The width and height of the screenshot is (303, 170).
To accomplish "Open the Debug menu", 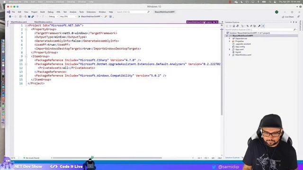I will [51, 12].
